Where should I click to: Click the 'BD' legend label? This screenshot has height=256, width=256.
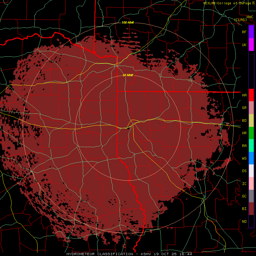click(244, 121)
